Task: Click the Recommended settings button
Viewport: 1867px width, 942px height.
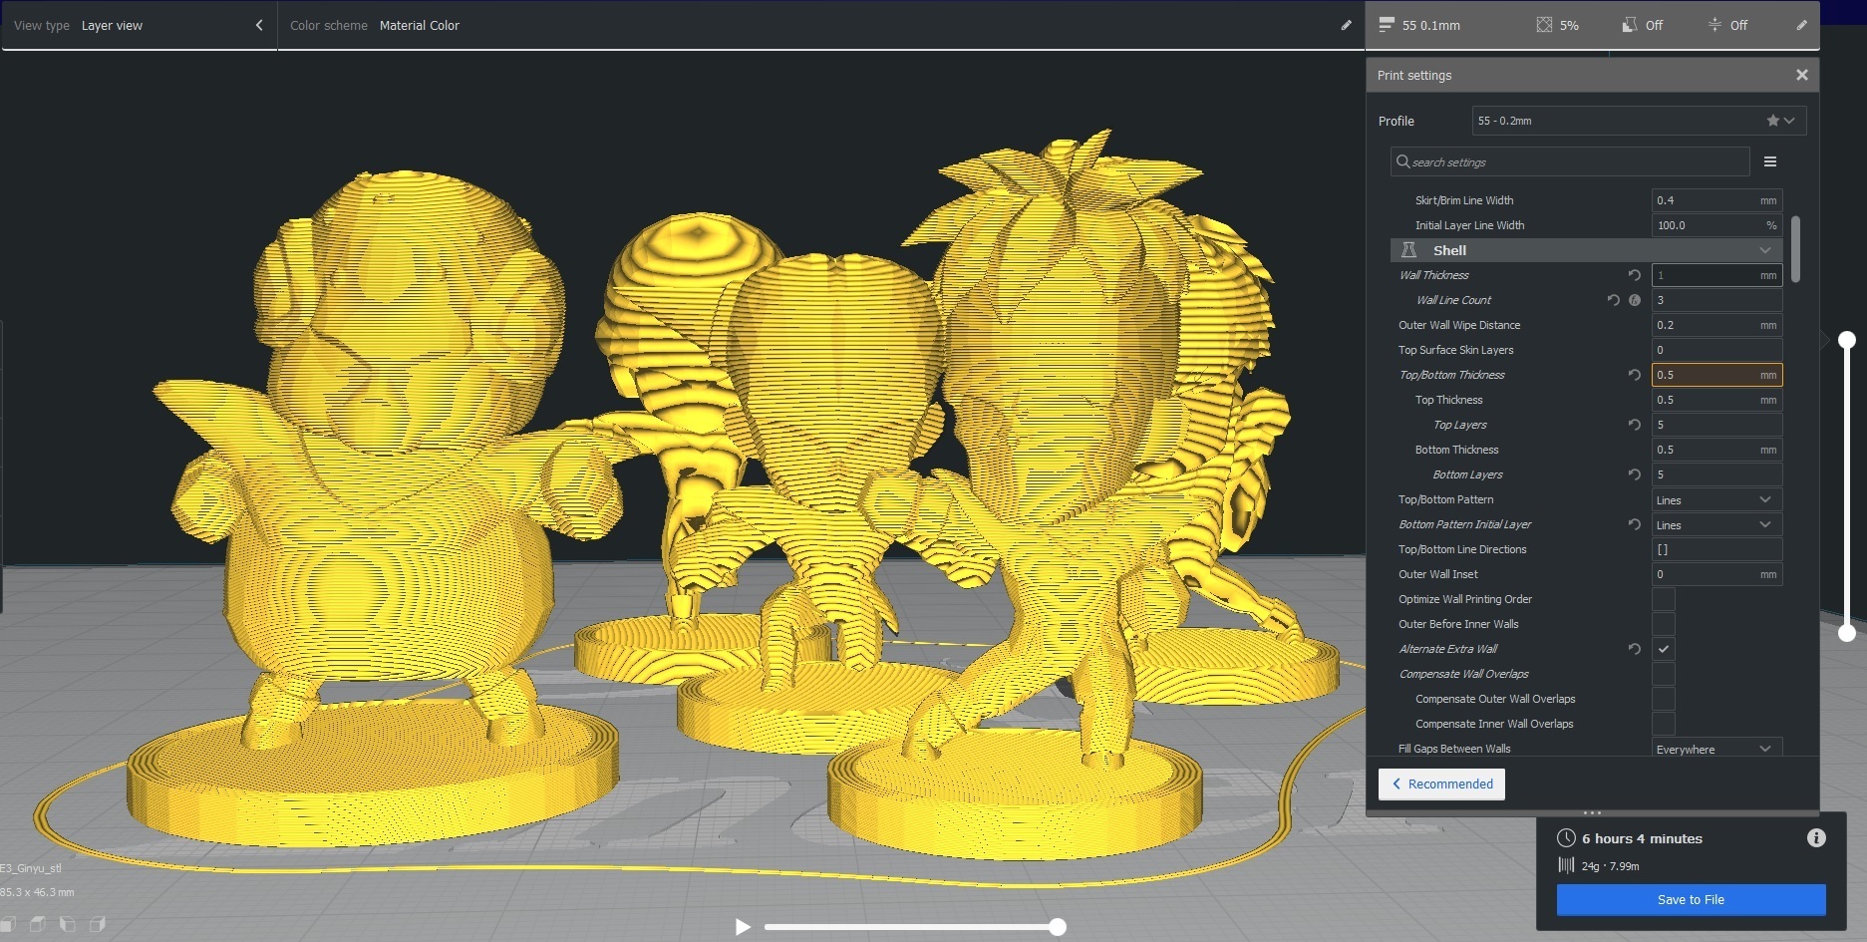Action: click(1440, 784)
